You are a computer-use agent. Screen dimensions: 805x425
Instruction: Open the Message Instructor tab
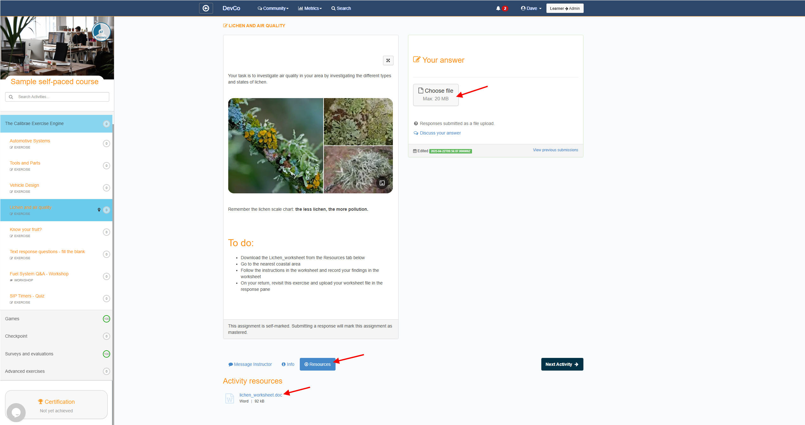click(x=250, y=364)
